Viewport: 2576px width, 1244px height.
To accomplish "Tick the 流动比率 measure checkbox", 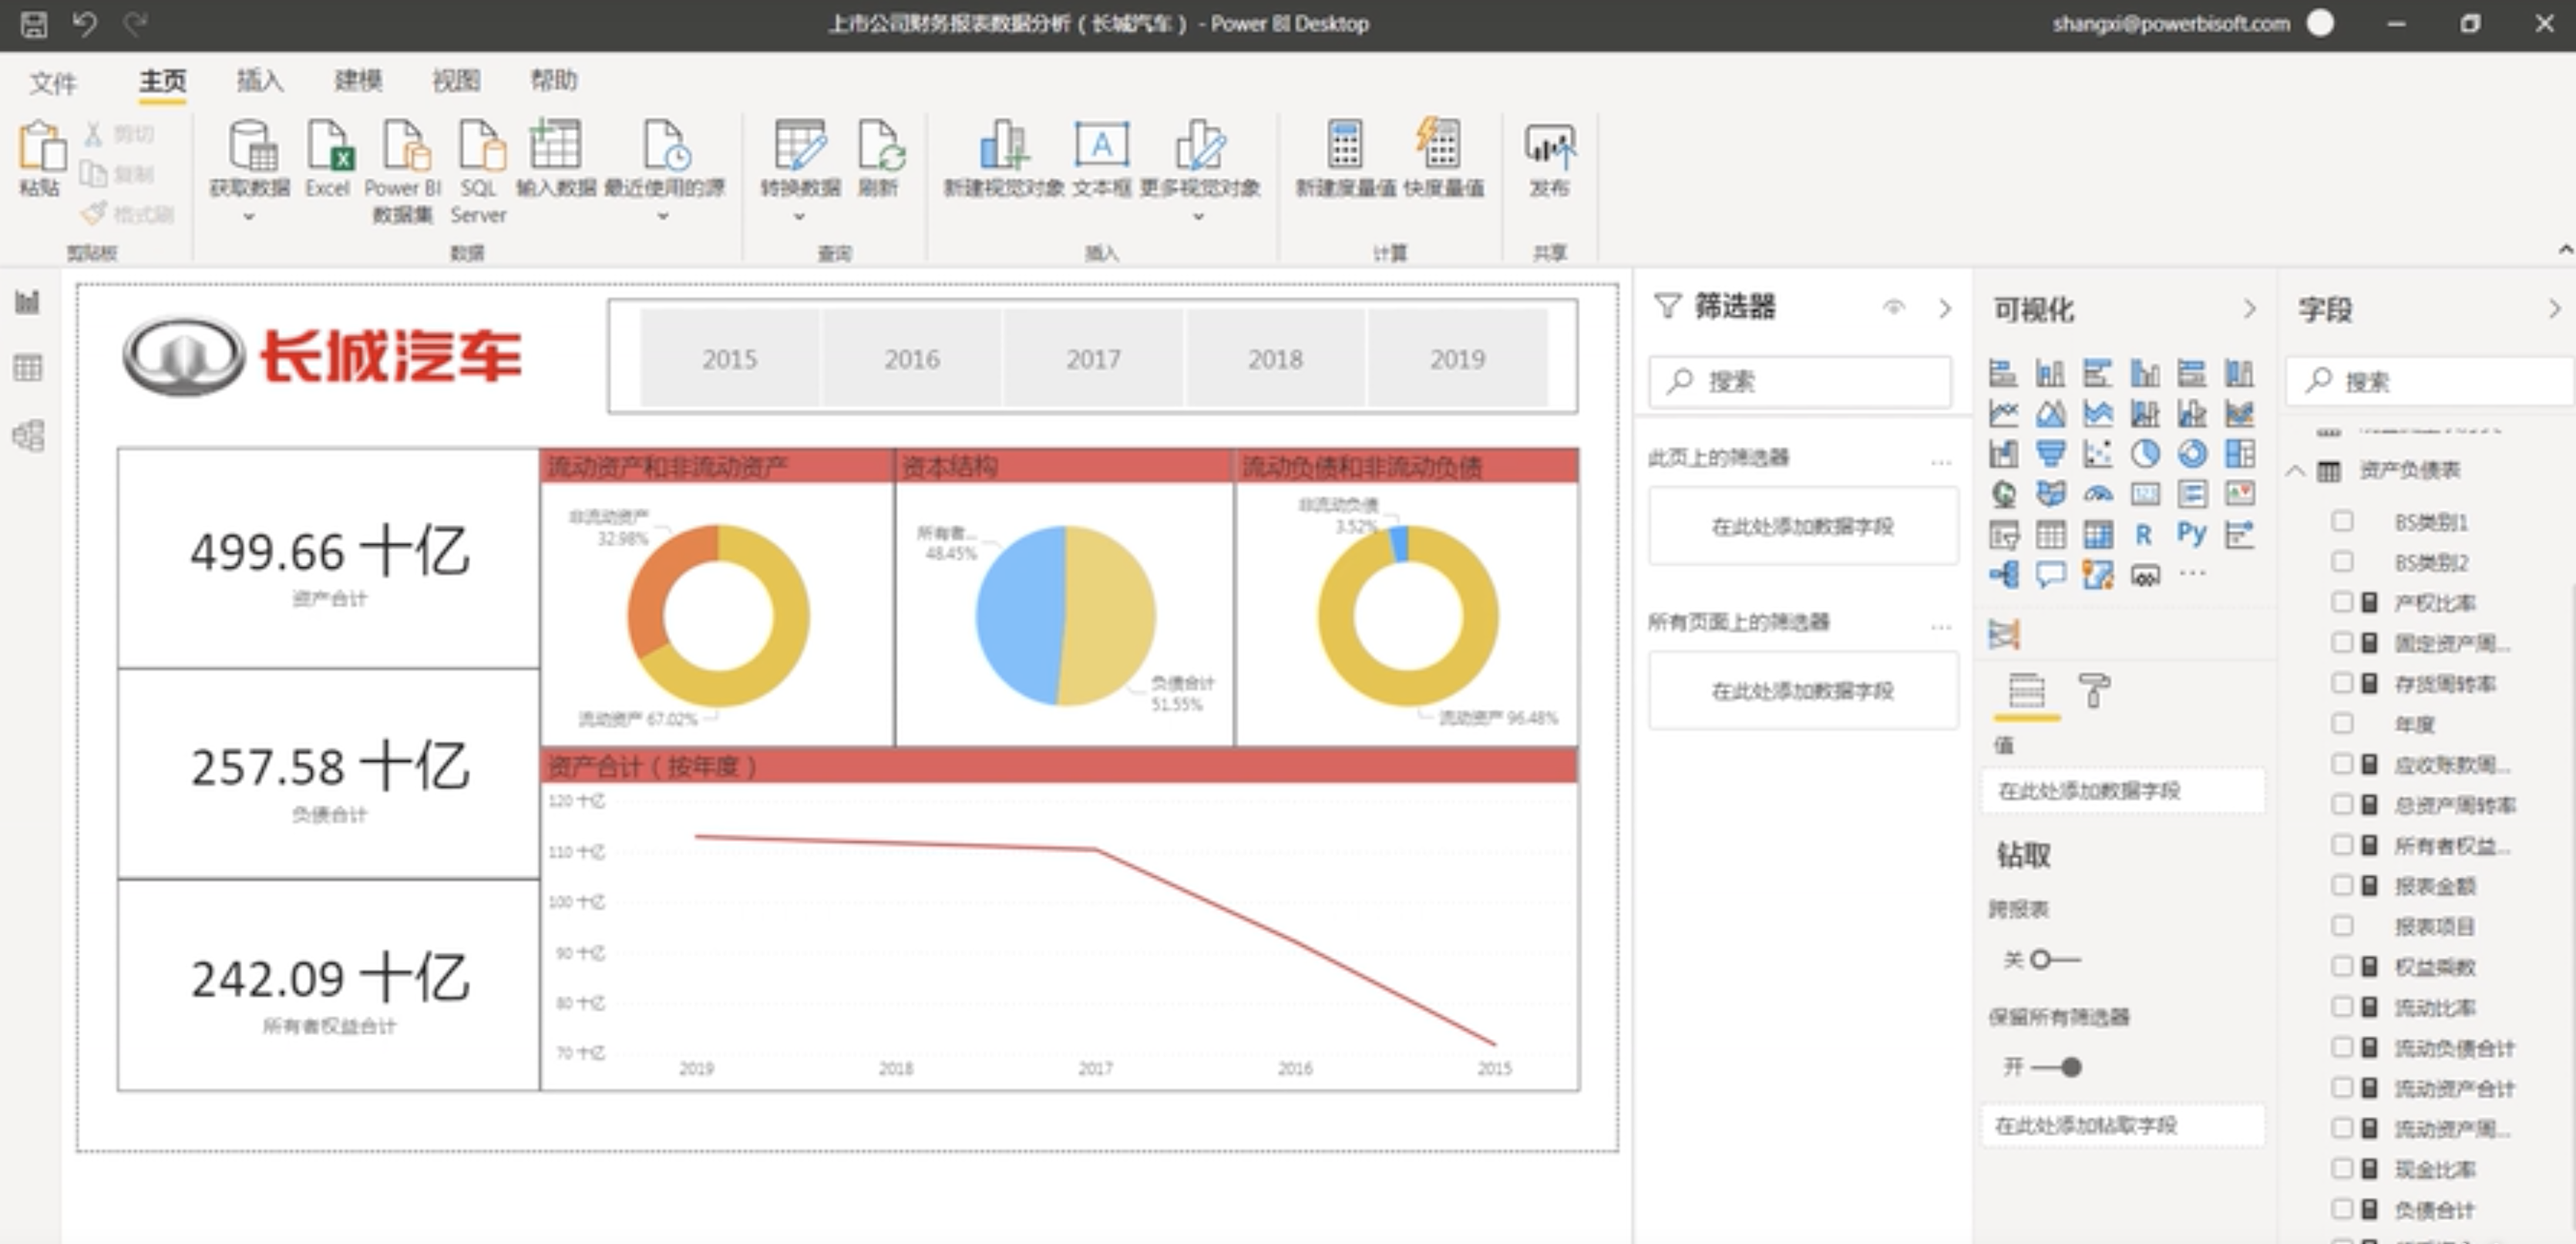I will (x=2342, y=1006).
